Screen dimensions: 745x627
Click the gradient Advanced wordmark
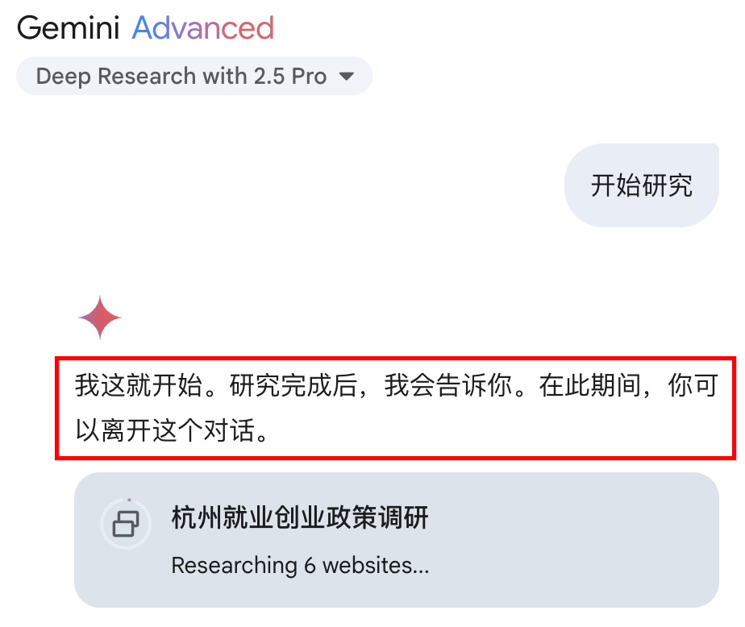pyautogui.click(x=203, y=27)
